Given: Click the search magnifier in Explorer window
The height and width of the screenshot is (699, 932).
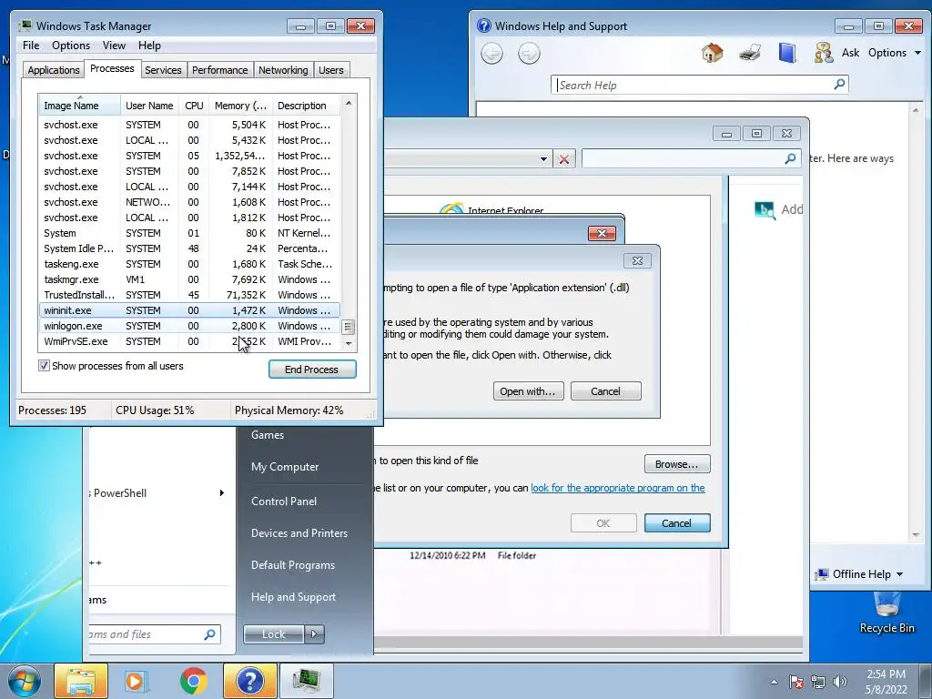Looking at the screenshot, I should click(x=790, y=158).
